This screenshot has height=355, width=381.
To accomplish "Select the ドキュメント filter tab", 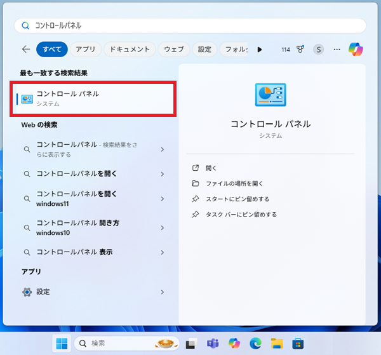I will 130,50.
